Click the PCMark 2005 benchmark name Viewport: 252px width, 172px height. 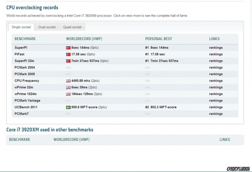click(x=24, y=74)
